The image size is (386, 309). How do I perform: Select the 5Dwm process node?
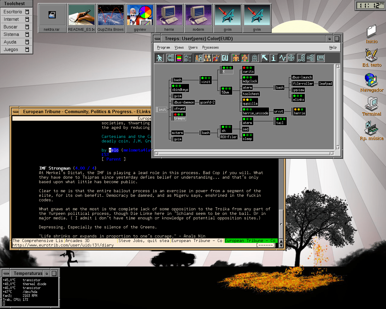tap(226, 91)
